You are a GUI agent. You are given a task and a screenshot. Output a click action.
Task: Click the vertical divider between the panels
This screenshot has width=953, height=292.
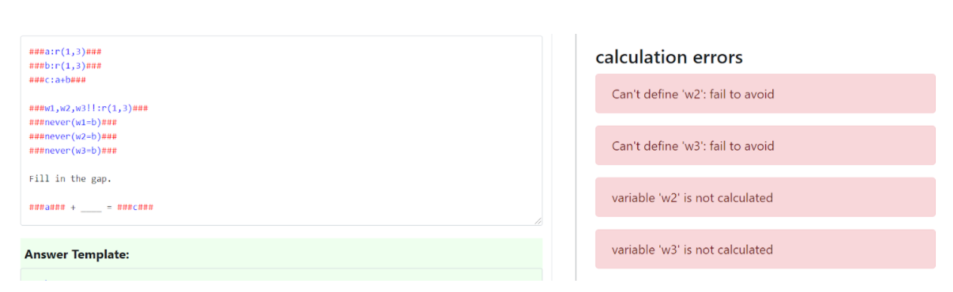576,157
